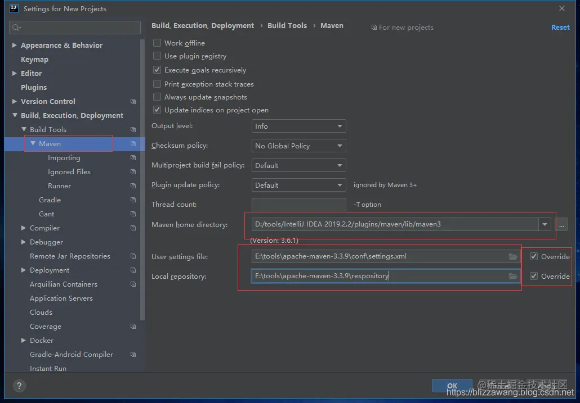Click the User settings file path field
Image resolution: width=580 pixels, height=403 pixels.
pyautogui.click(x=386, y=256)
